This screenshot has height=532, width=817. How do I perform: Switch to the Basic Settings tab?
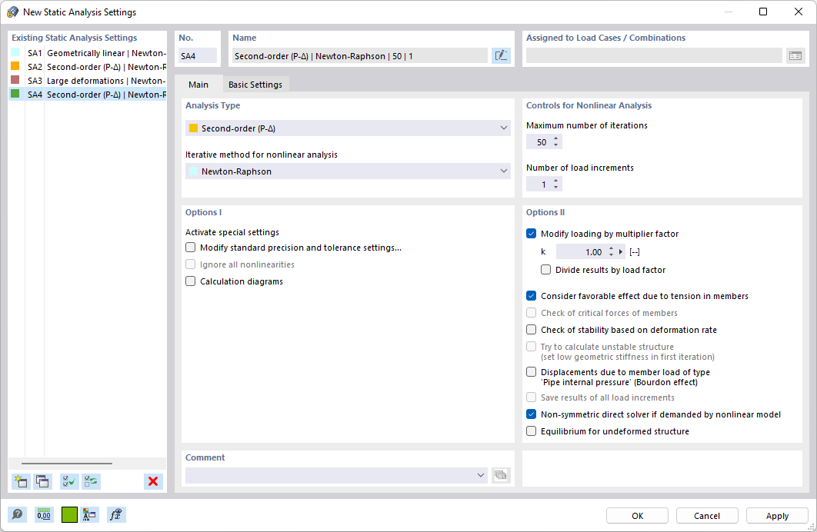coord(255,85)
